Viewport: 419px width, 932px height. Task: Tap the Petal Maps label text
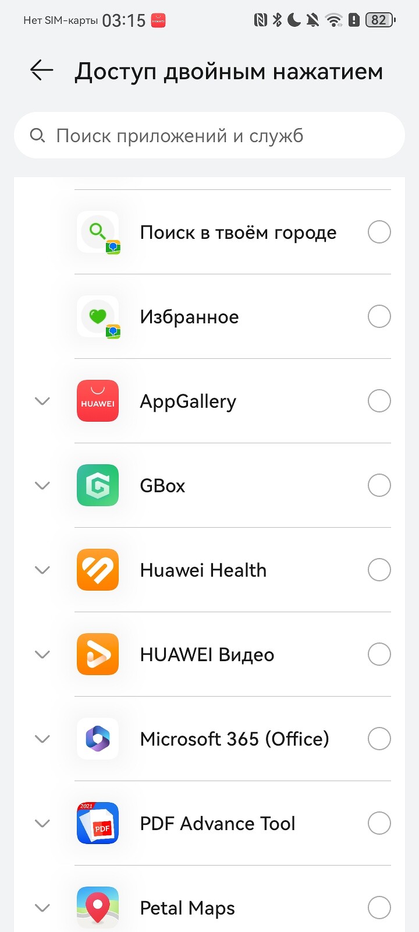pos(187,908)
